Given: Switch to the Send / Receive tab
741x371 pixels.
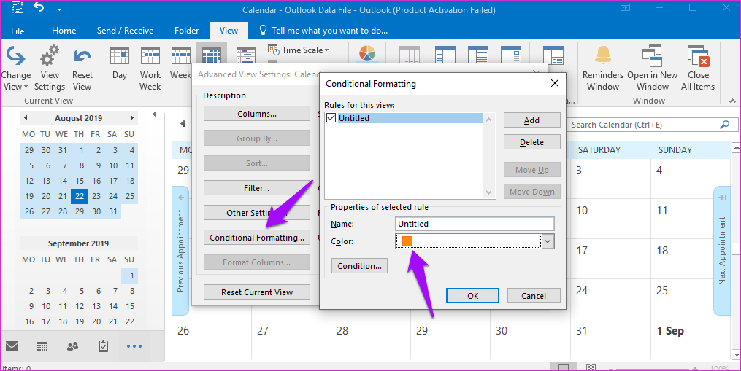Looking at the screenshot, I should (x=126, y=31).
